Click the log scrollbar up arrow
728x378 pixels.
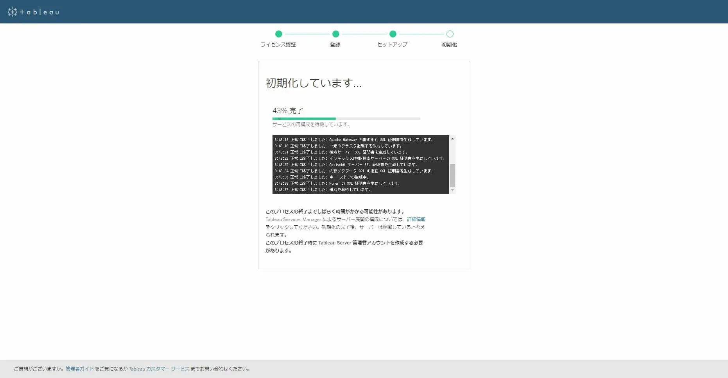tap(452, 139)
